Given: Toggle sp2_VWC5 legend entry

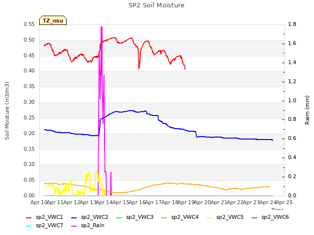Looking at the screenshot, I should pos(225,217).
